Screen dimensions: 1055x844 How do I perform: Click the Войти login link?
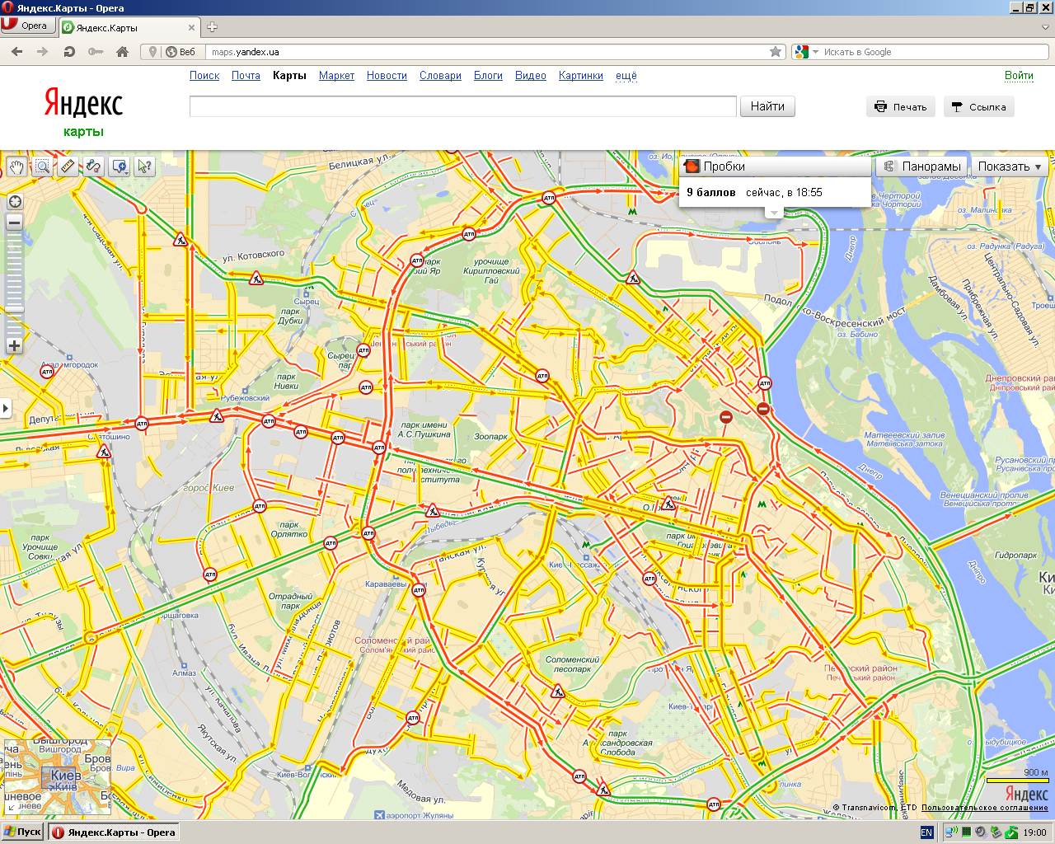1019,75
